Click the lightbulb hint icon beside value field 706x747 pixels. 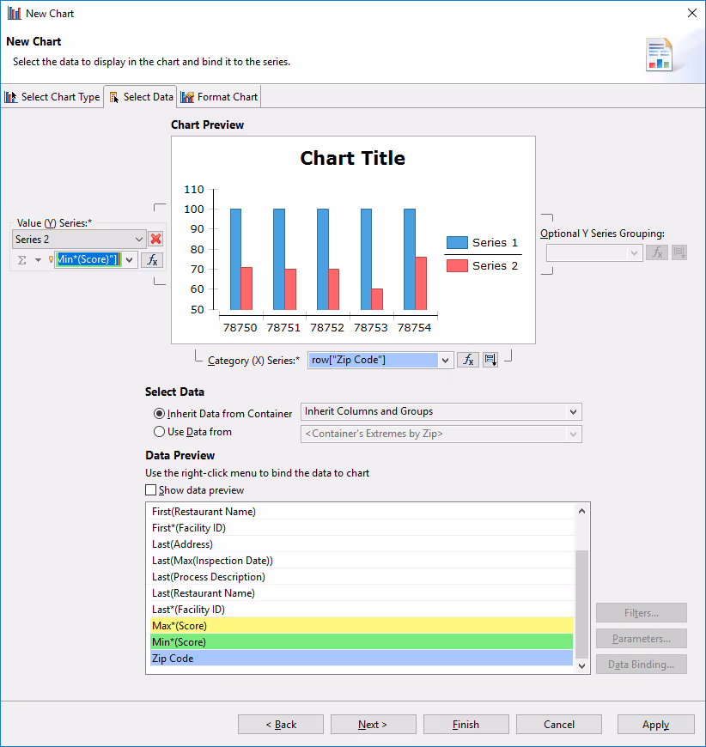[x=51, y=259]
